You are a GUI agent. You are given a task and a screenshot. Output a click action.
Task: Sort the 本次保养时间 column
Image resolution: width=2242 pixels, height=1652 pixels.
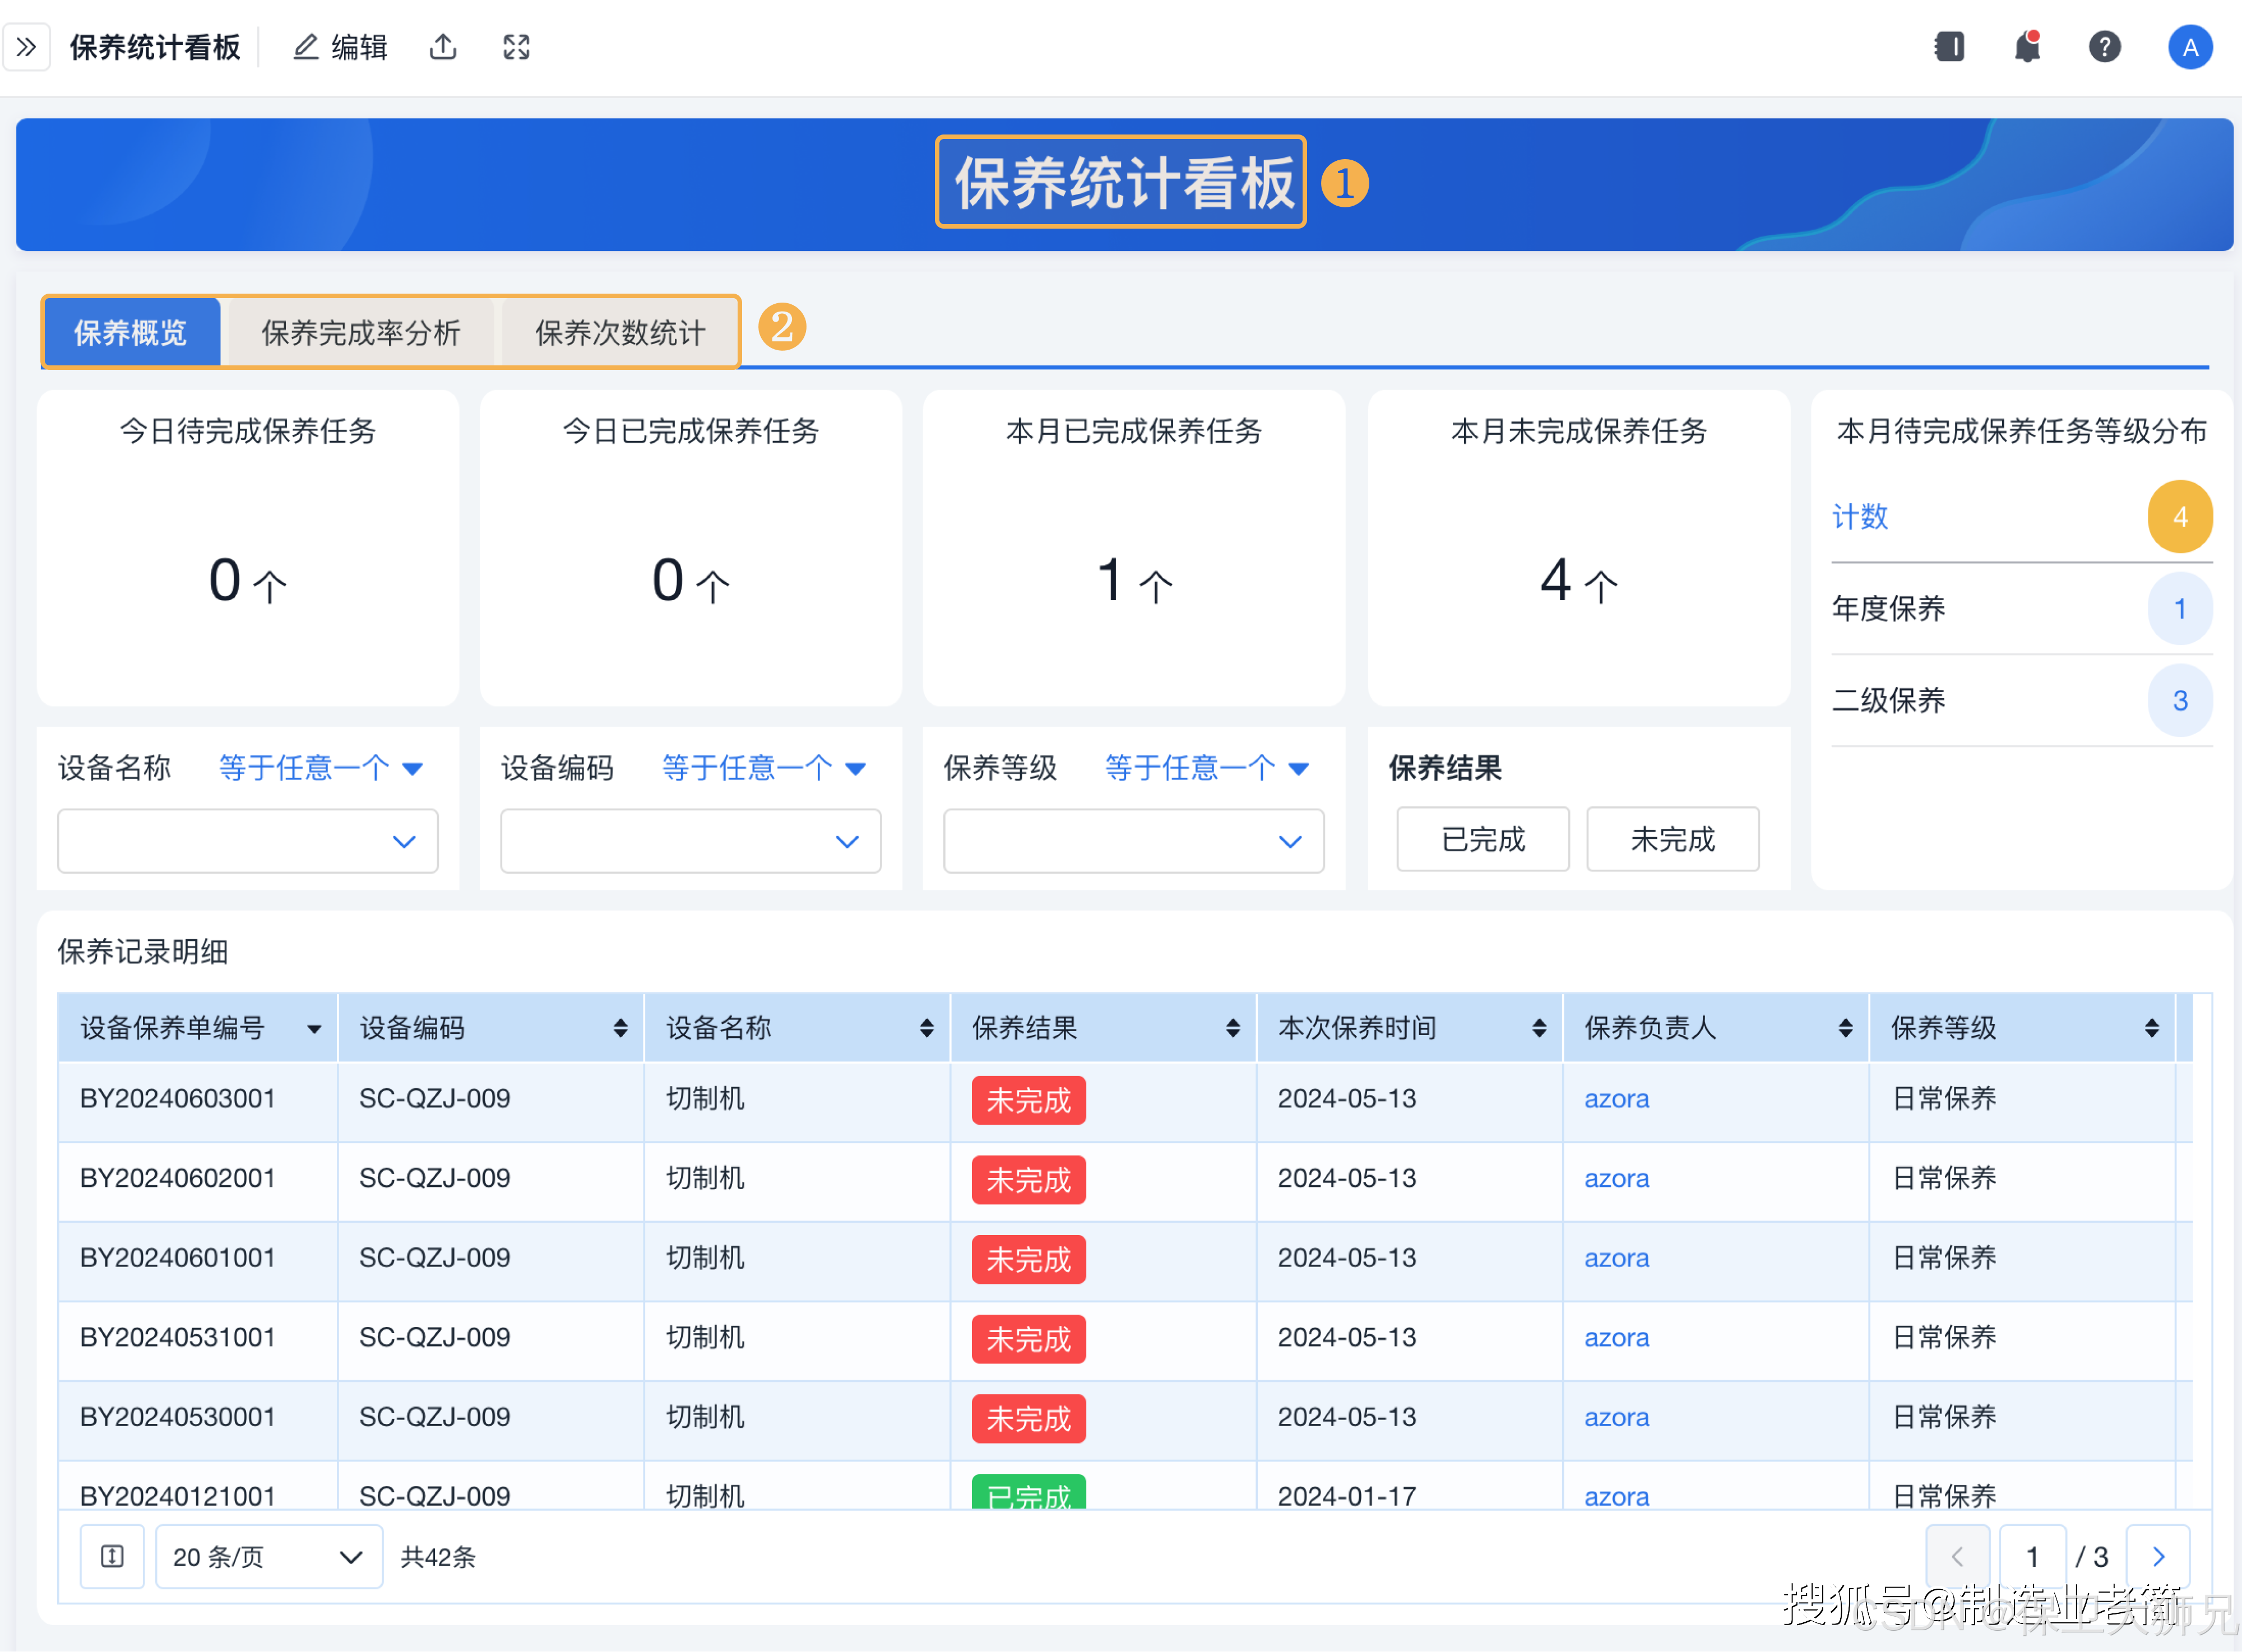[1538, 1028]
